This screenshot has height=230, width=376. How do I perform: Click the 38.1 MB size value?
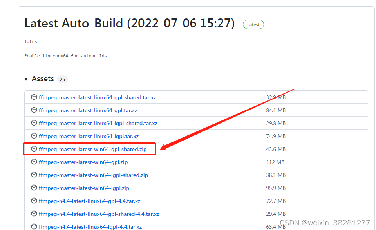point(276,175)
